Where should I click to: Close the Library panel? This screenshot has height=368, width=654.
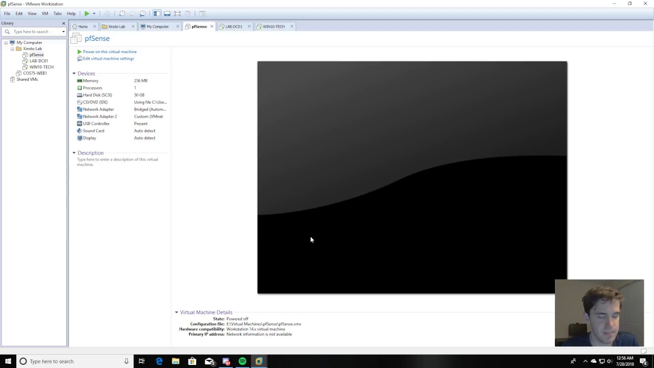click(x=63, y=23)
